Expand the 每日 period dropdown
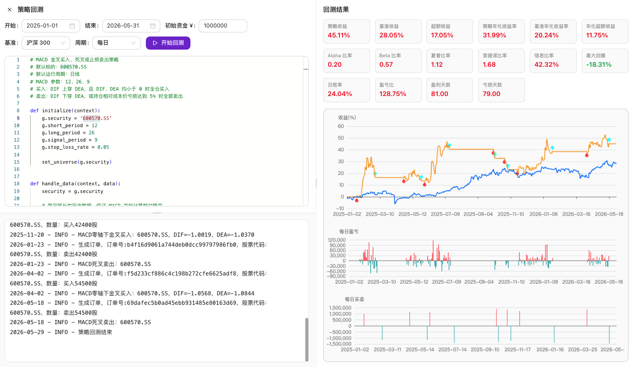633x367 pixels. pyautogui.click(x=116, y=43)
